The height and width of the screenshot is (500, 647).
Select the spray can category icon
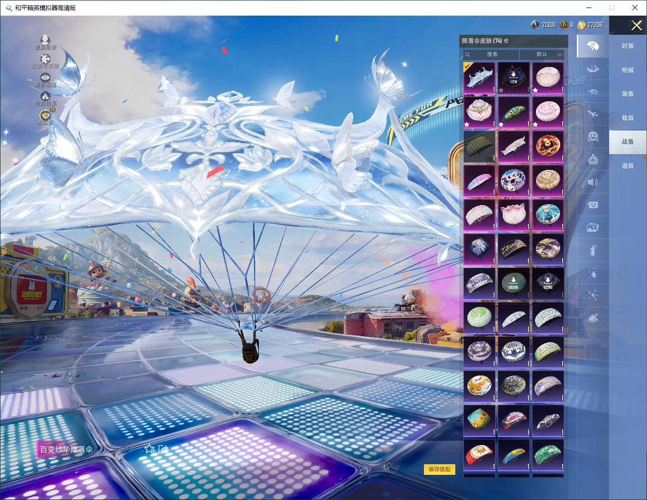tap(593, 250)
